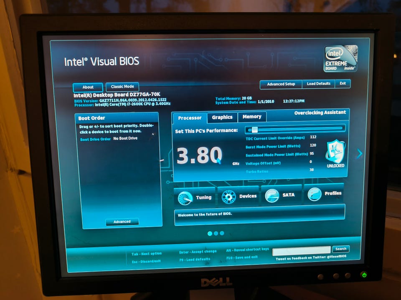Viewport: 401px width, 300px height.
Task: Click the Exit button
Action: tap(343, 83)
